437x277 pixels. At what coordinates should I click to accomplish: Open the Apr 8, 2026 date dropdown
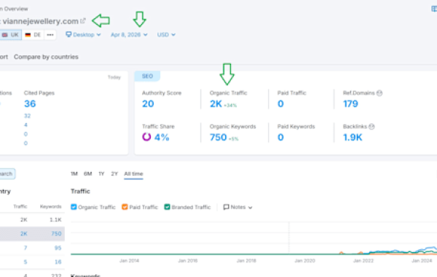coord(129,34)
